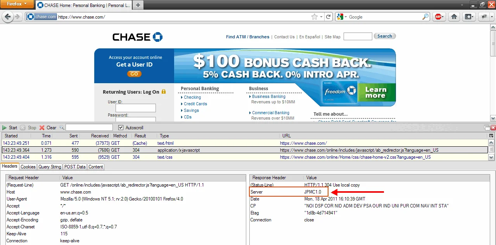Open the Savings link
The width and height of the screenshot is (496, 245).
click(x=191, y=110)
